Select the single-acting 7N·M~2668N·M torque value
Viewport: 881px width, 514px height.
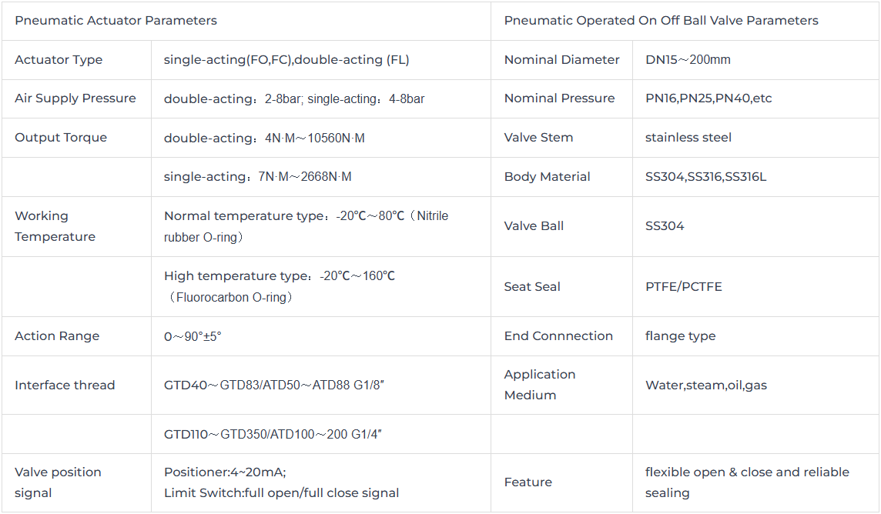[257, 177]
